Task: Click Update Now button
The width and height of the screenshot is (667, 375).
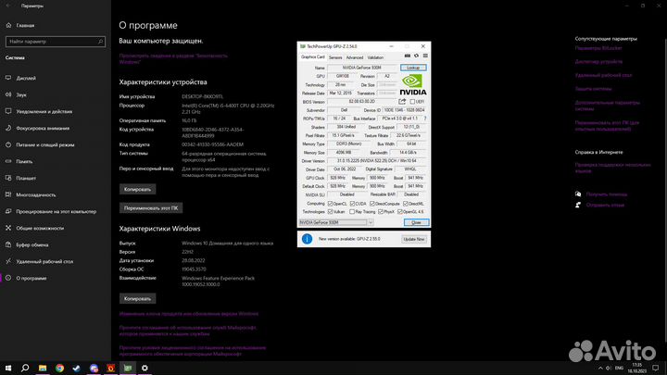Action: coord(414,240)
